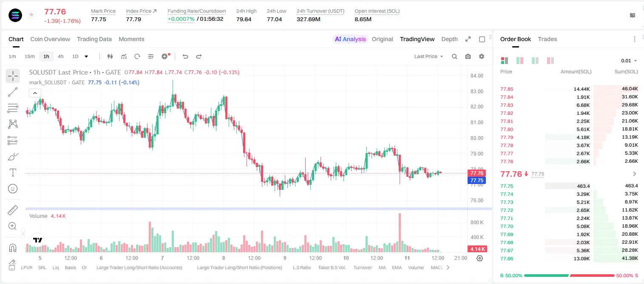Switch to the Depth chart view
This screenshot has height=284, width=644.
(x=449, y=39)
